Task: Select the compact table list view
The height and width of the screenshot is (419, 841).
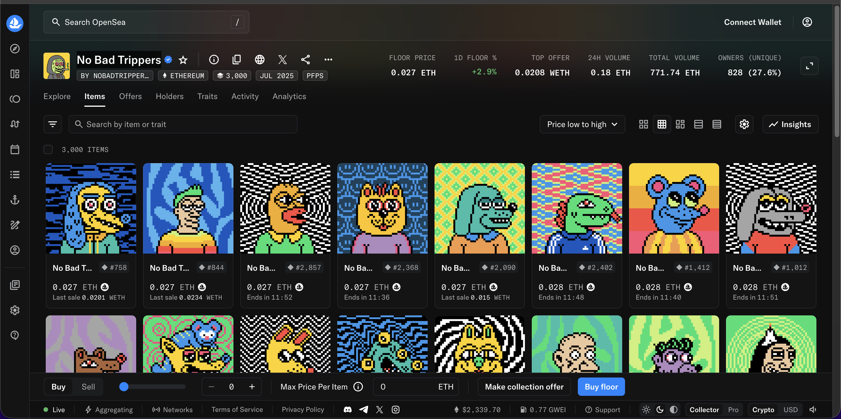Action: point(717,124)
